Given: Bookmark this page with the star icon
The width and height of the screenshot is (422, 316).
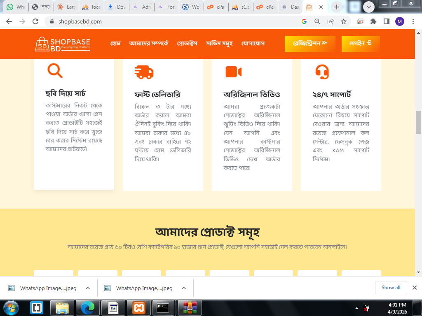Looking at the screenshot, I should (x=344, y=21).
